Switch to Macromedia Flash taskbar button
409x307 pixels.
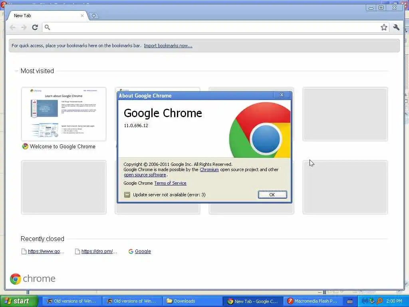pyautogui.click(x=312, y=301)
